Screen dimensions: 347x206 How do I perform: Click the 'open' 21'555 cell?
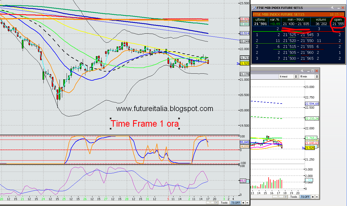click(x=338, y=22)
